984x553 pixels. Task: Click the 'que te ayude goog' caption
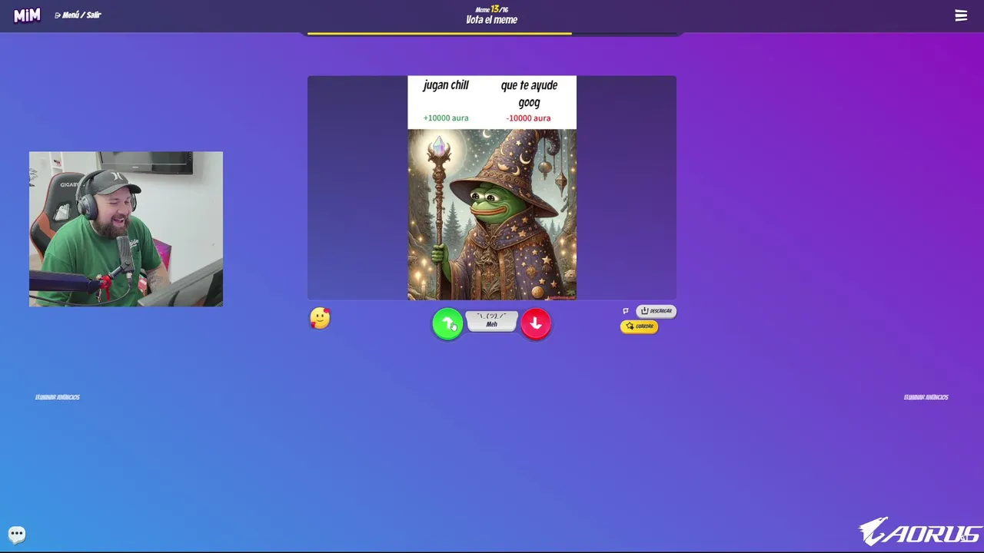click(529, 94)
